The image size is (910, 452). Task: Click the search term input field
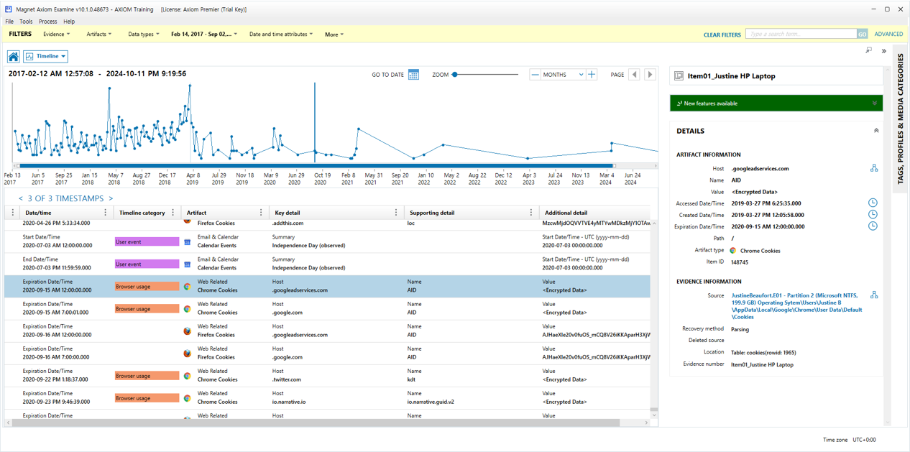tap(801, 34)
